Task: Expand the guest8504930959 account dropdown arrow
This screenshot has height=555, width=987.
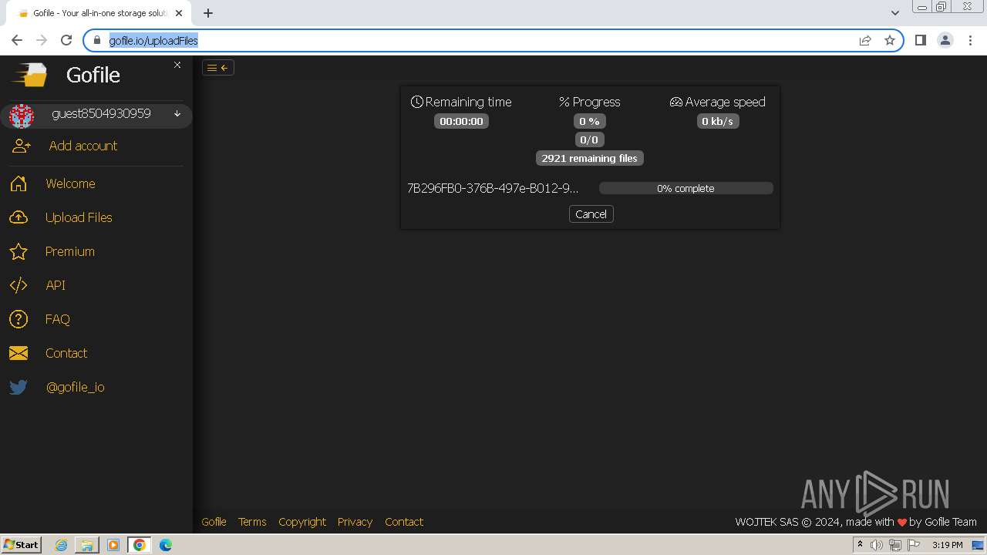Action: [177, 114]
